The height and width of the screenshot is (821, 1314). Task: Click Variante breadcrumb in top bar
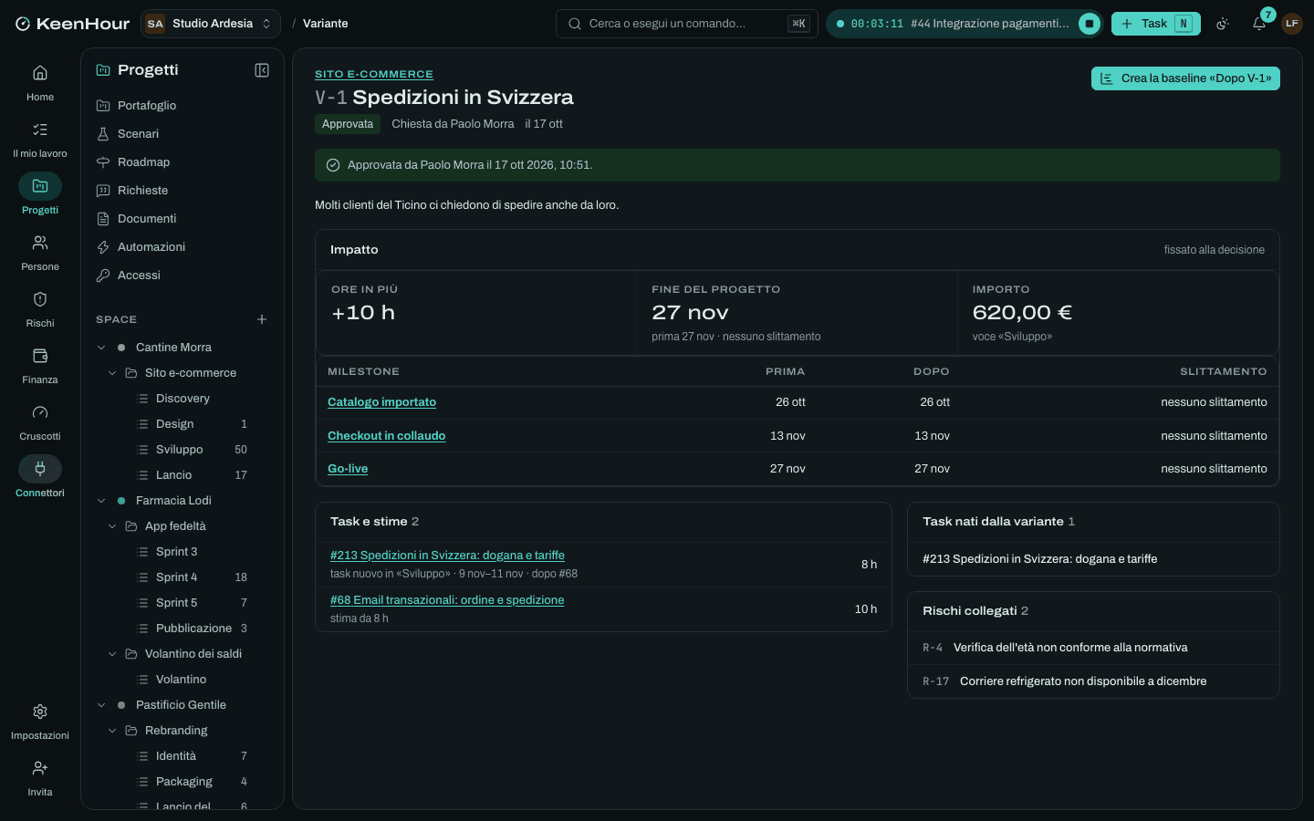click(326, 24)
